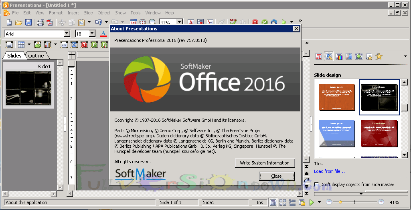Click the New document icon
The image size is (411, 210).
tap(9, 22)
